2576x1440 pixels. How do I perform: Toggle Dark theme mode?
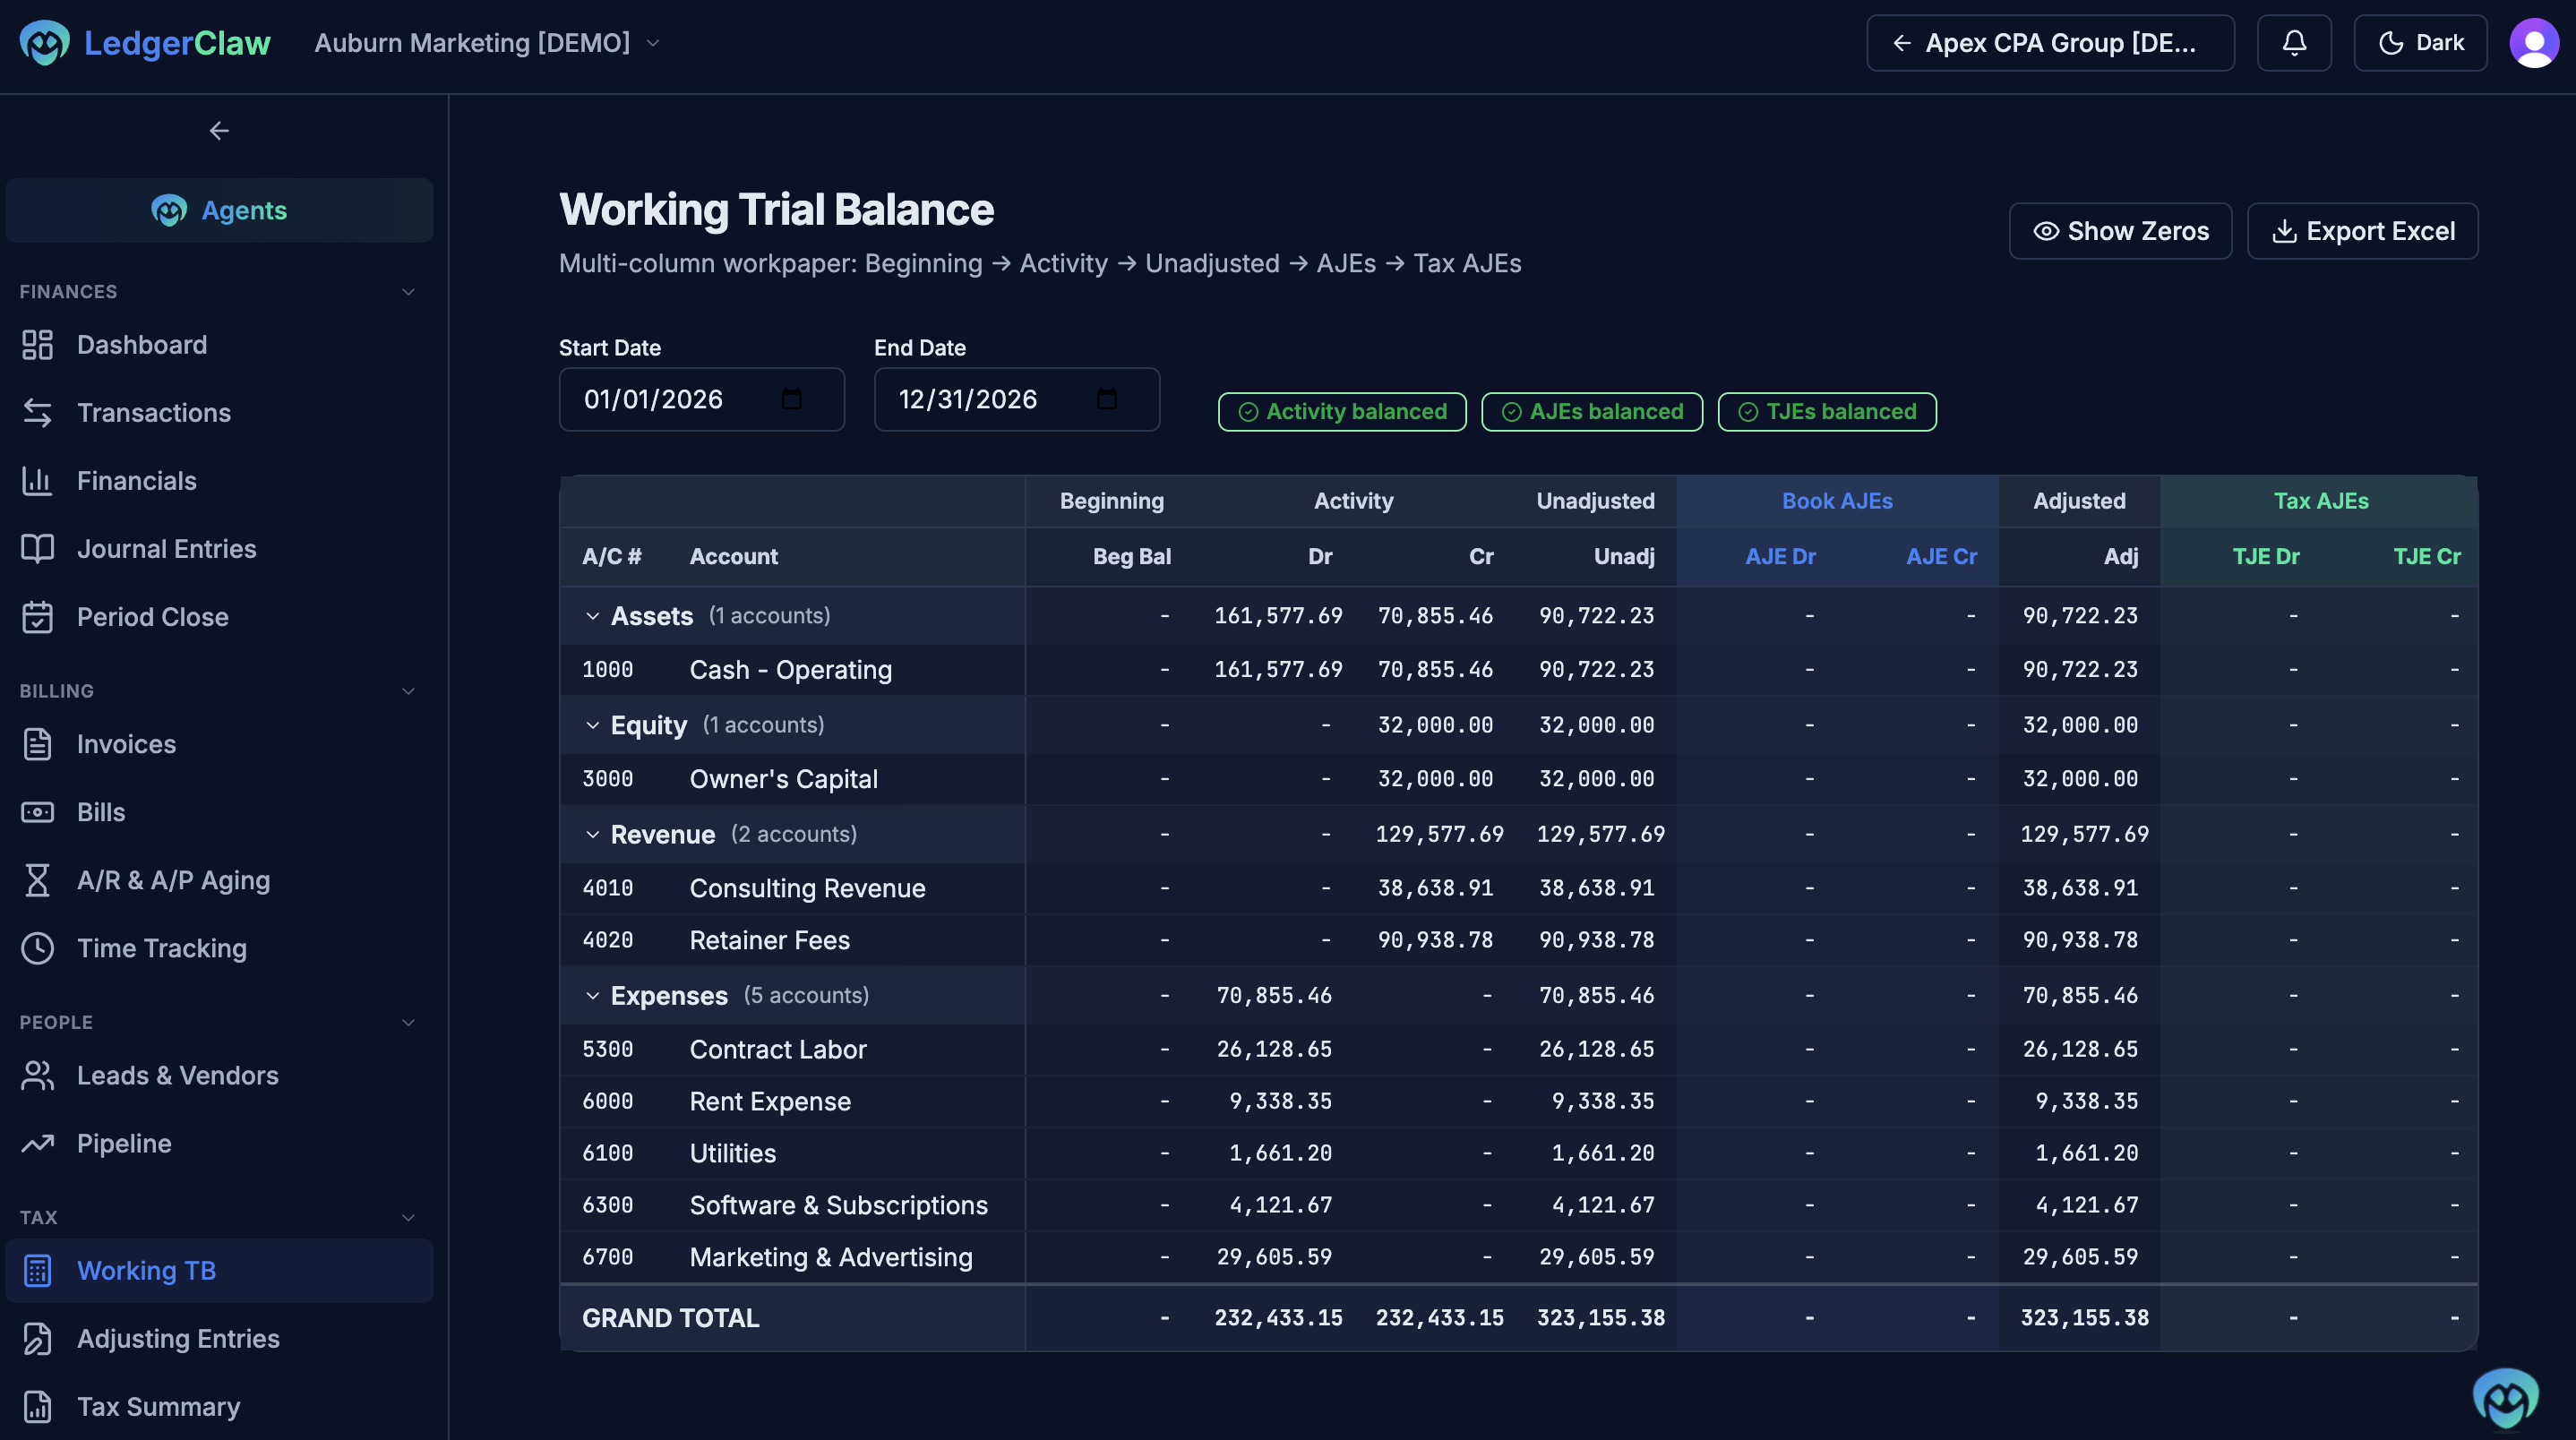(x=2420, y=43)
